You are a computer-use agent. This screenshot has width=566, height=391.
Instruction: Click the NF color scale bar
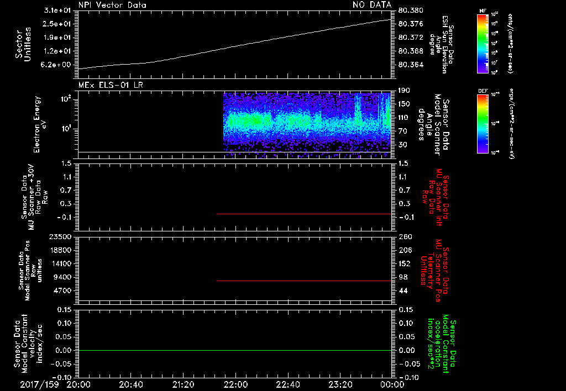click(x=483, y=43)
